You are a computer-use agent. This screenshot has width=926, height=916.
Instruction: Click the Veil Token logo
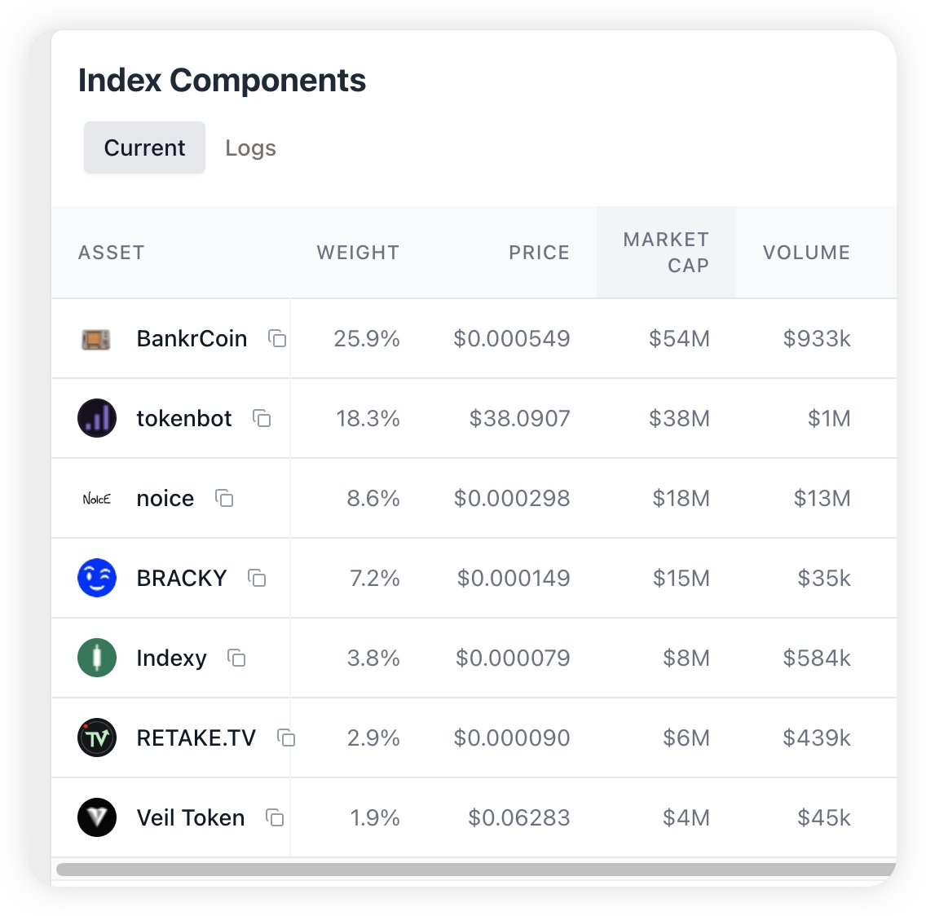96,818
